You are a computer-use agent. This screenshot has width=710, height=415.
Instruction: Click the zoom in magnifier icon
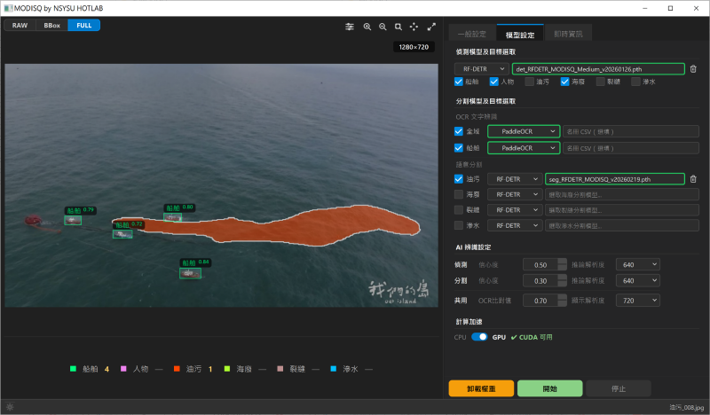(x=367, y=27)
